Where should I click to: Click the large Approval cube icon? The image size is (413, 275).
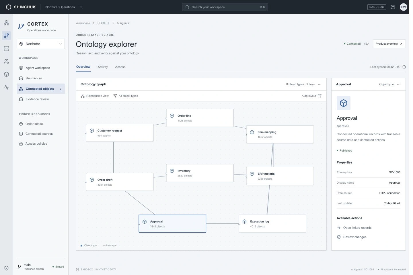(344, 103)
